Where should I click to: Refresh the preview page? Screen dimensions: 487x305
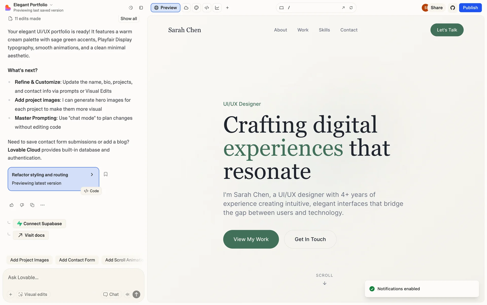(x=351, y=8)
